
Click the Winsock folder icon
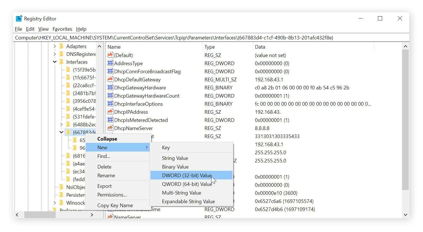pos(62,203)
